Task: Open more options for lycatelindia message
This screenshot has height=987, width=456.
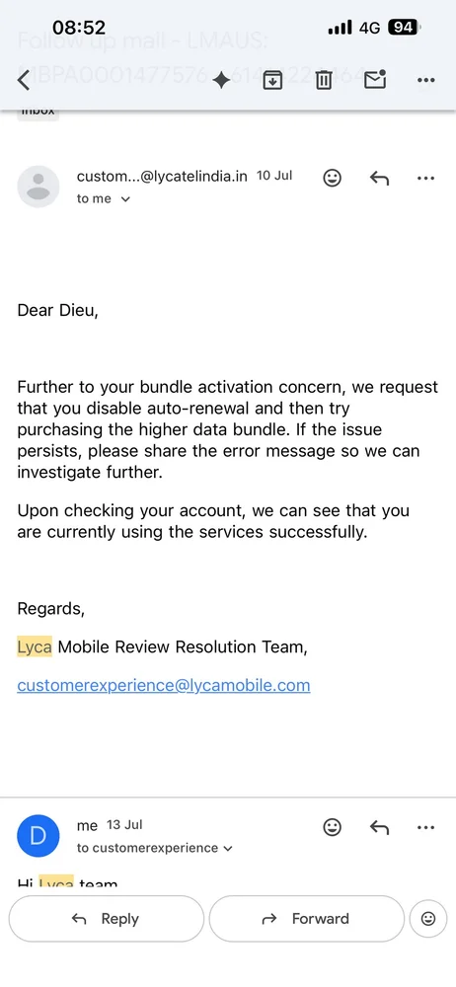Action: pyautogui.click(x=426, y=178)
